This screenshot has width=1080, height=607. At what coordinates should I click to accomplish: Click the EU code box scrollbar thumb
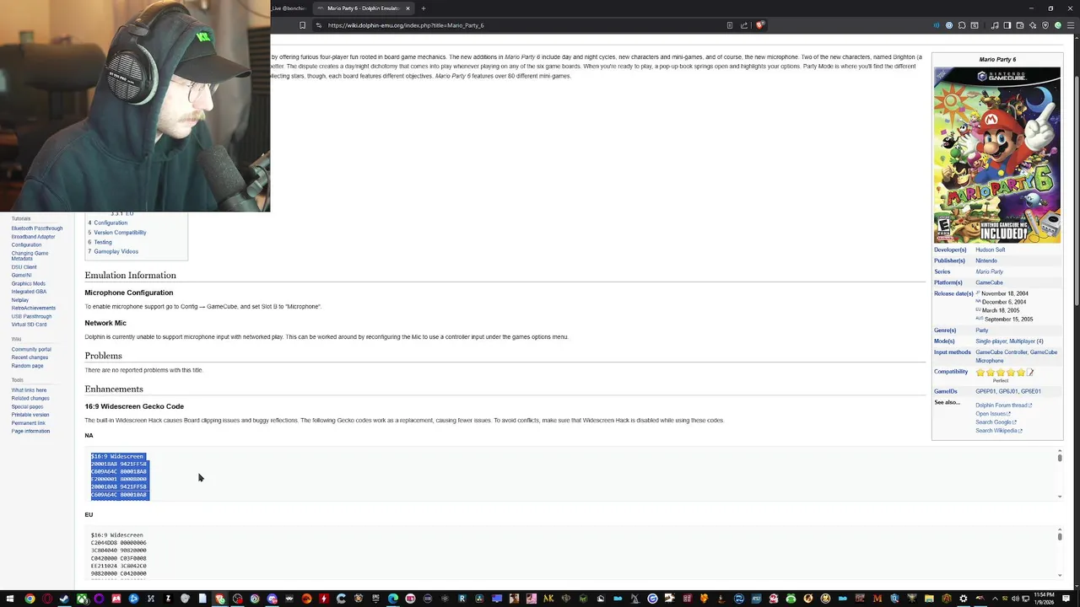tap(1060, 537)
